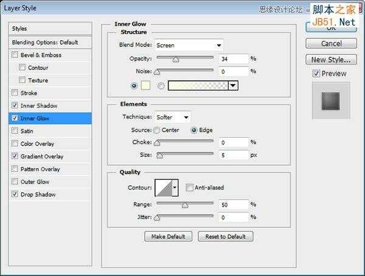This screenshot has height=276, width=365.
Task: Click the solid glow color swatch
Action: 146,86
